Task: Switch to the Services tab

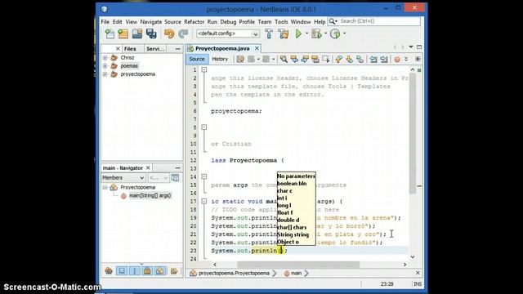Action: pos(155,49)
